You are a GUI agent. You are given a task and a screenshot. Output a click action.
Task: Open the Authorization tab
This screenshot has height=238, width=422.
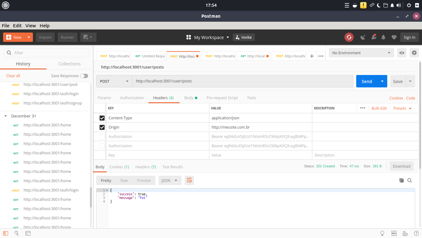tap(132, 98)
